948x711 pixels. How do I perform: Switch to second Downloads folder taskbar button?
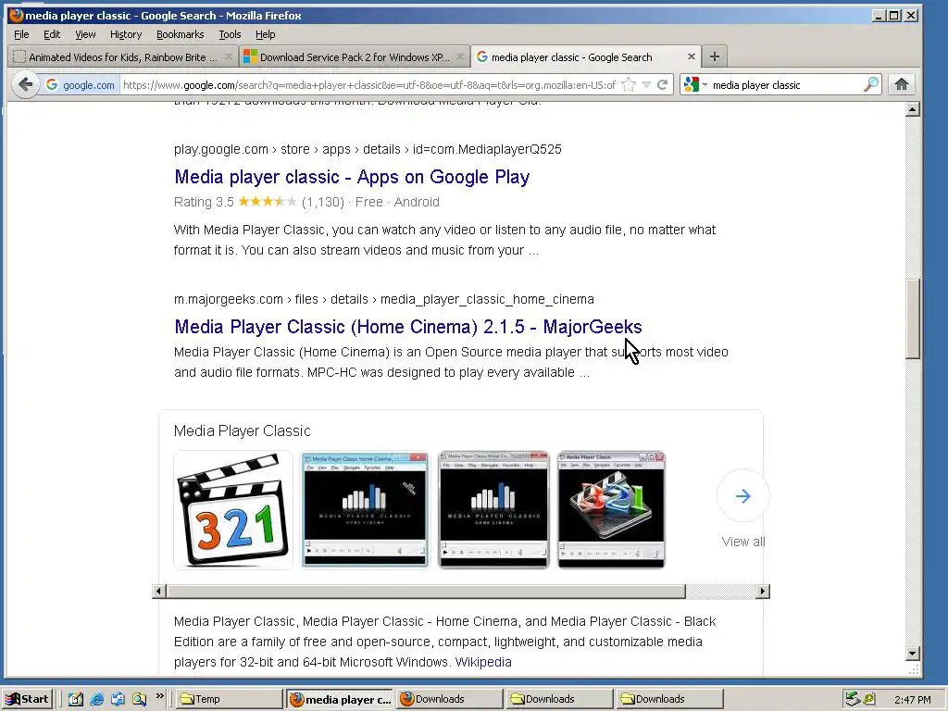[x=560, y=699]
